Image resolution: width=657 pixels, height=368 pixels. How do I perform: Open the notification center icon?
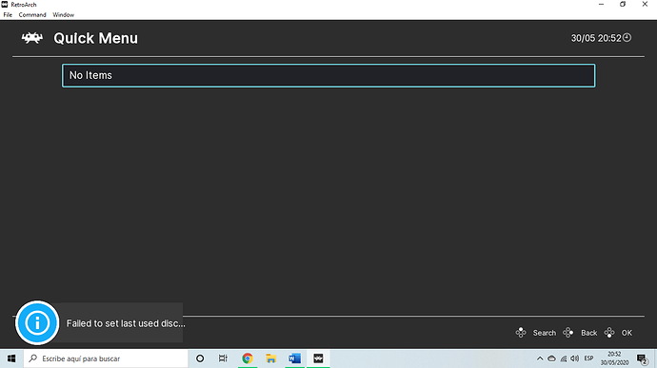point(642,358)
